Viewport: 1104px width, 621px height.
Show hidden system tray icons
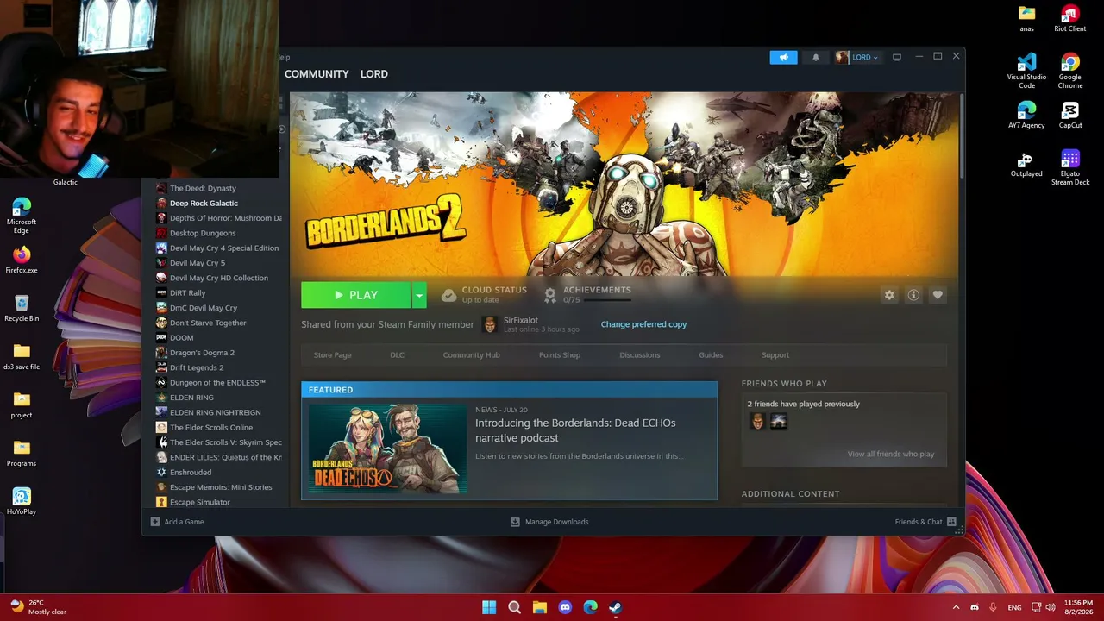(956, 607)
